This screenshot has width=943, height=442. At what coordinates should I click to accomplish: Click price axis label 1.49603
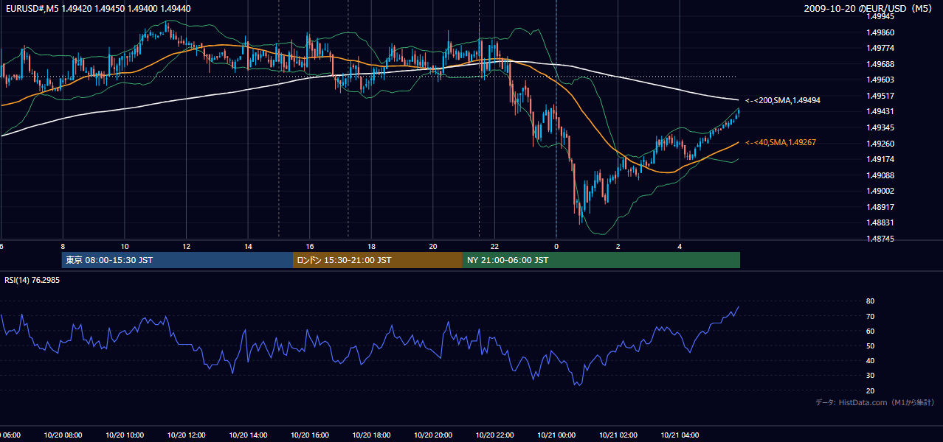coord(881,80)
